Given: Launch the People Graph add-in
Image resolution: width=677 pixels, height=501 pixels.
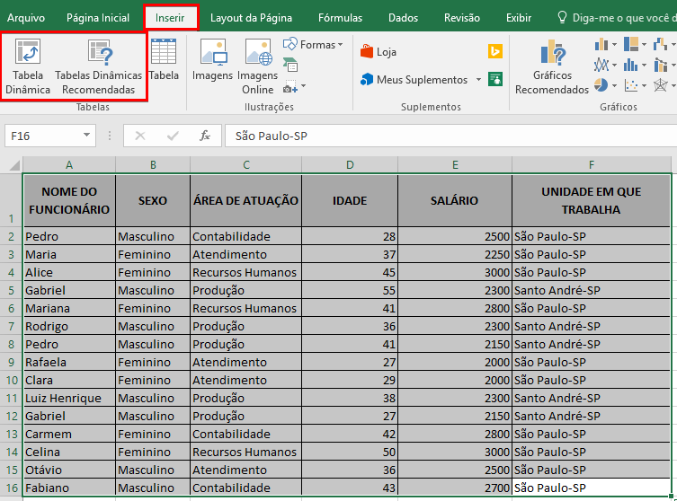Looking at the screenshot, I should point(495,79).
